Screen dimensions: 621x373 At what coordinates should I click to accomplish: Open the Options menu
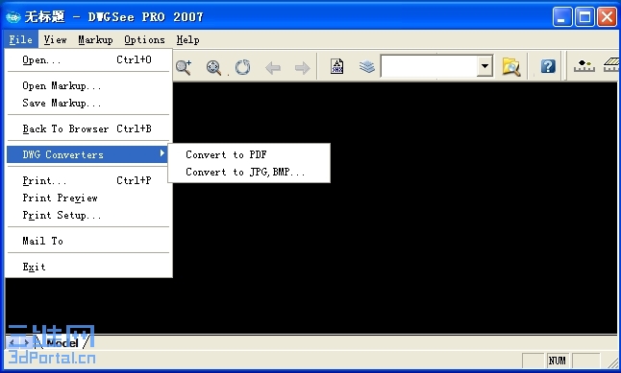click(144, 39)
